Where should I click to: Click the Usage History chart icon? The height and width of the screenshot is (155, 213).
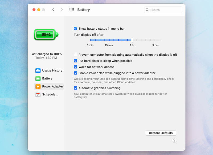[x=38, y=70]
